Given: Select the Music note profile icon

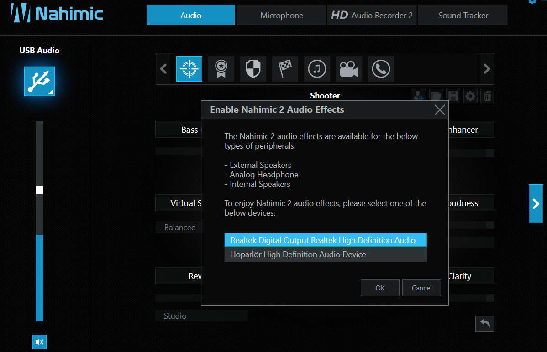Looking at the screenshot, I should click(317, 69).
